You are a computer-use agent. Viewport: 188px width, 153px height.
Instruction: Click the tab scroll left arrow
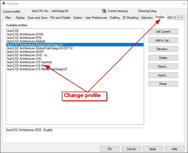(x=178, y=17)
